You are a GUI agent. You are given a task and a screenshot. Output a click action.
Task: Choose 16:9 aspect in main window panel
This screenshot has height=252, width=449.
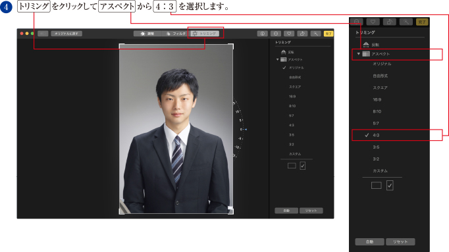coord(292,97)
